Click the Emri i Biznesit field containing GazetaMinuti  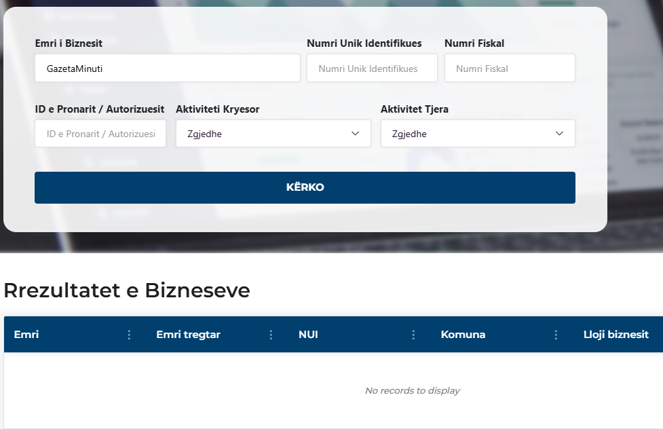(x=167, y=69)
